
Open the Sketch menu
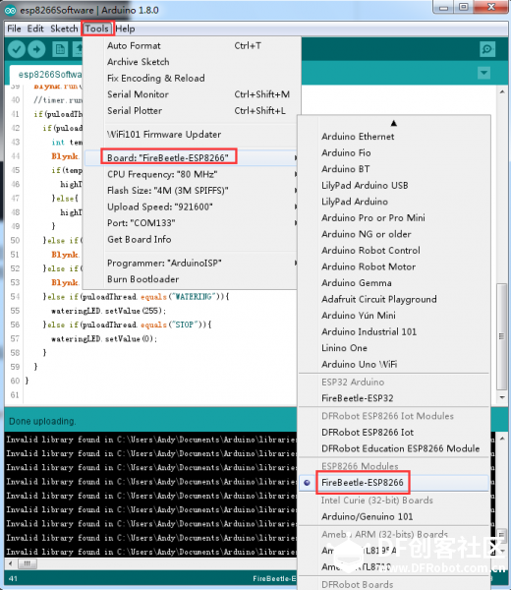click(x=64, y=29)
